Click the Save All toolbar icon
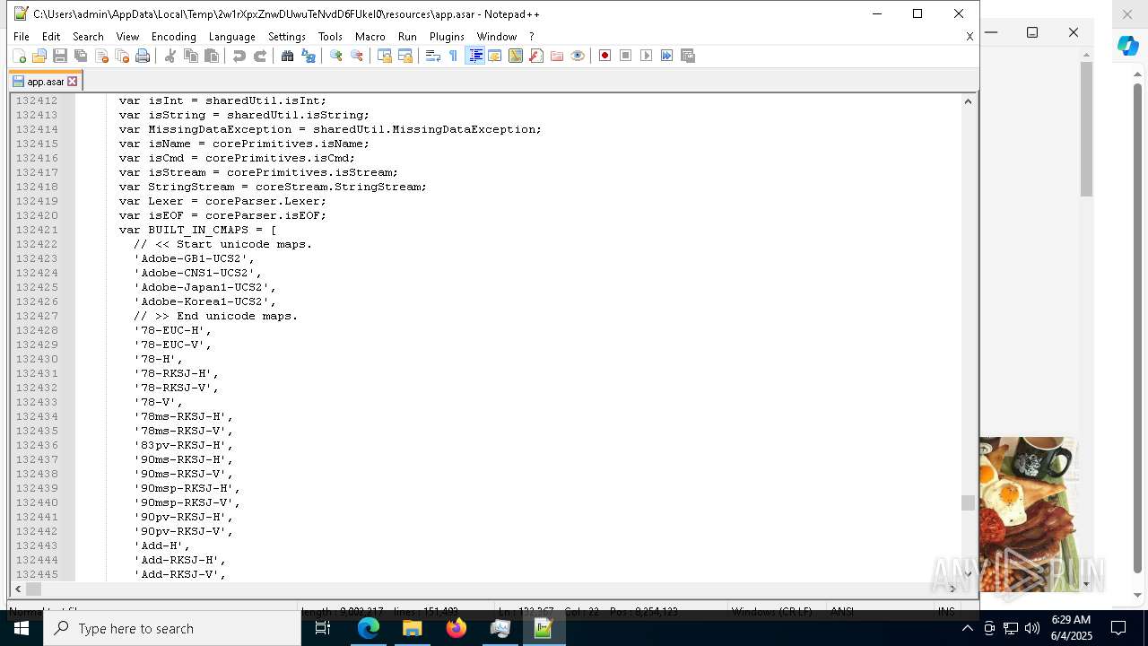Image resolution: width=1148 pixels, height=646 pixels. [x=81, y=56]
